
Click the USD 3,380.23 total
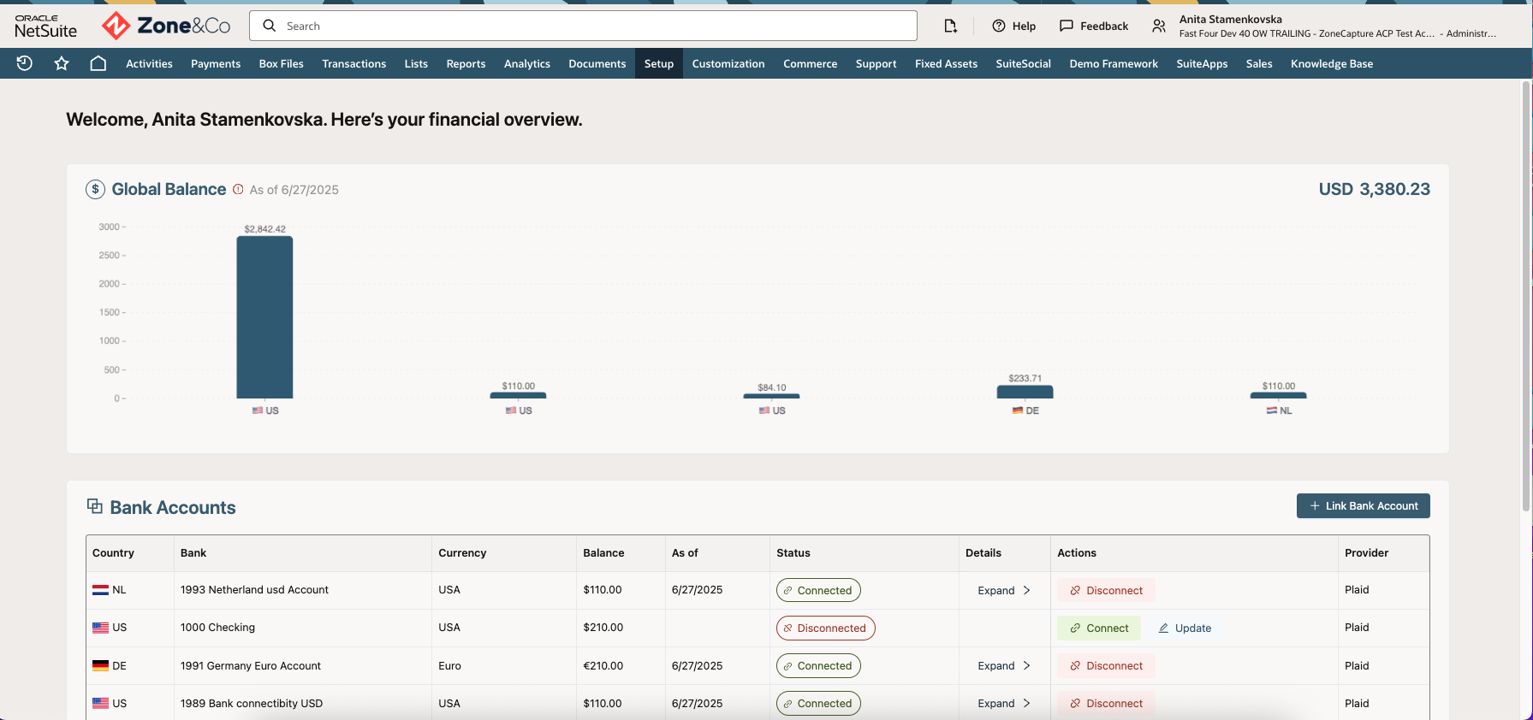click(x=1374, y=189)
